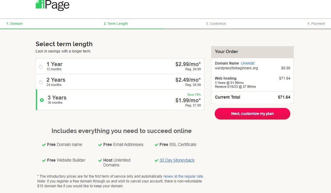Image resolution: width=331 pixels, height=193 pixels.
Task: Click the Free Domain name text
Action: coord(65,144)
